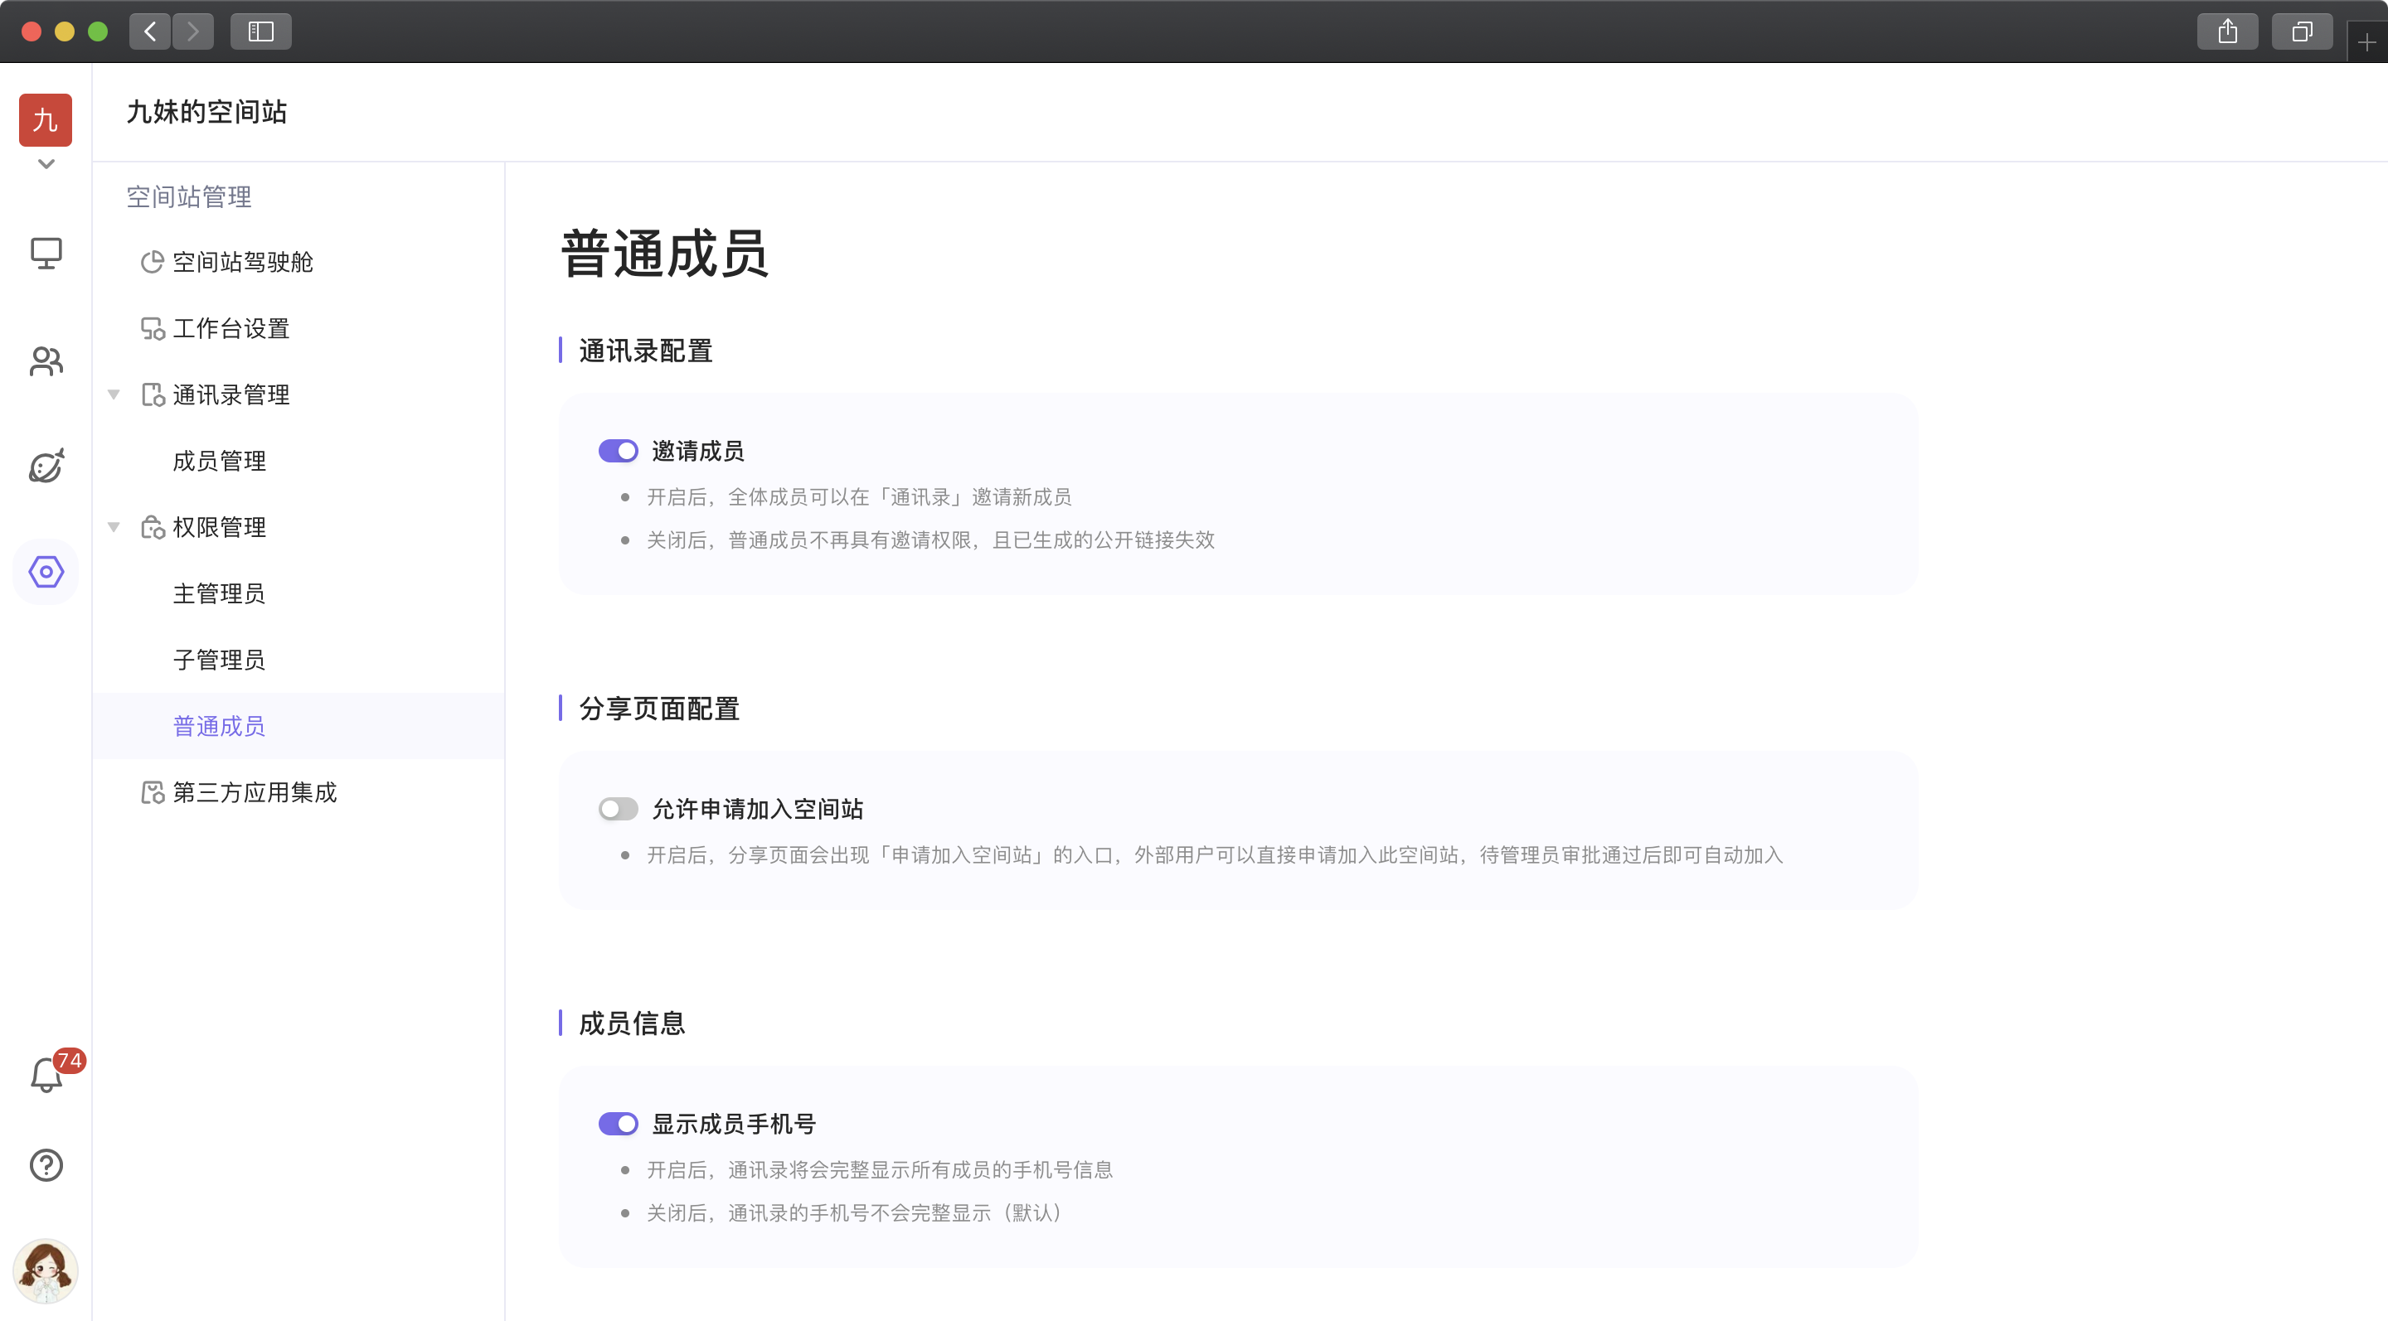Disable the 邀请成员 switch
The image size is (2388, 1321).
(x=618, y=451)
